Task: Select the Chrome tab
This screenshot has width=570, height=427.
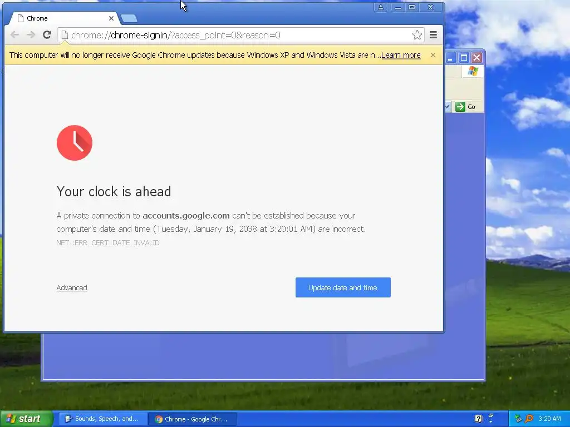Action: (x=64, y=18)
